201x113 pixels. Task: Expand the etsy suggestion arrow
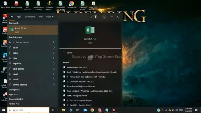54,58
